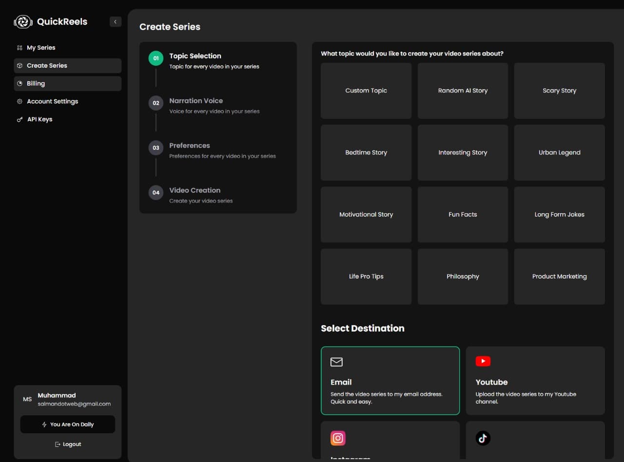This screenshot has width=624, height=462.
Task: Select step 03 Preferences circle
Action: (x=156, y=148)
